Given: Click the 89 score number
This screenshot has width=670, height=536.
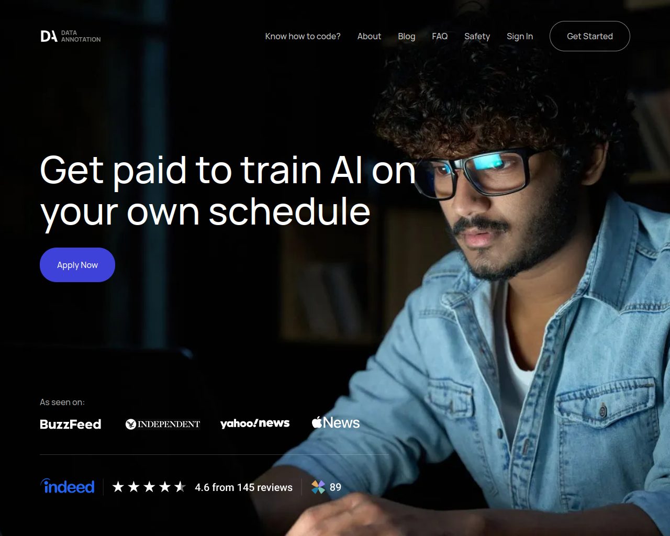Looking at the screenshot, I should coord(336,487).
